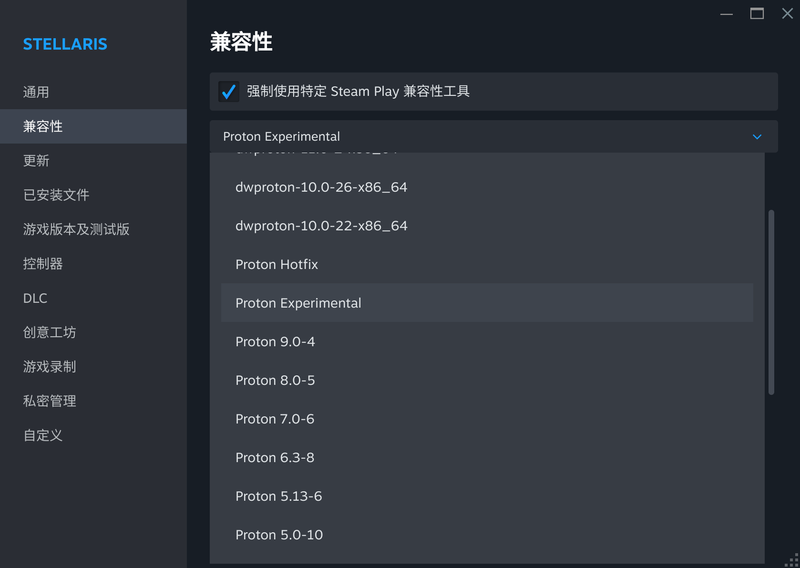Image resolution: width=800 pixels, height=568 pixels.
Task: Select the 兼容性 sidebar tab
Action: coord(93,126)
